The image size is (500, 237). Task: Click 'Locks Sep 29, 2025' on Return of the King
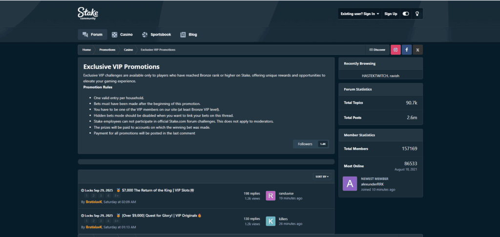[97, 190]
